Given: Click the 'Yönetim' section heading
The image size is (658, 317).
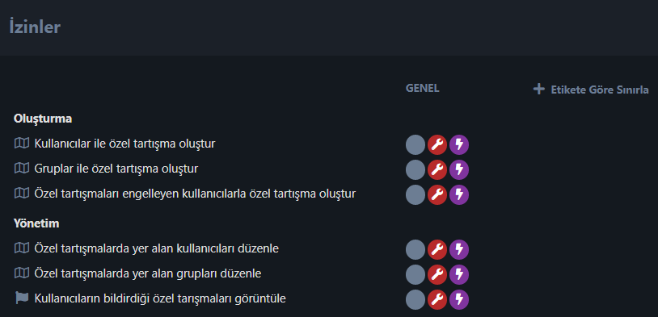Looking at the screenshot, I should [36, 223].
